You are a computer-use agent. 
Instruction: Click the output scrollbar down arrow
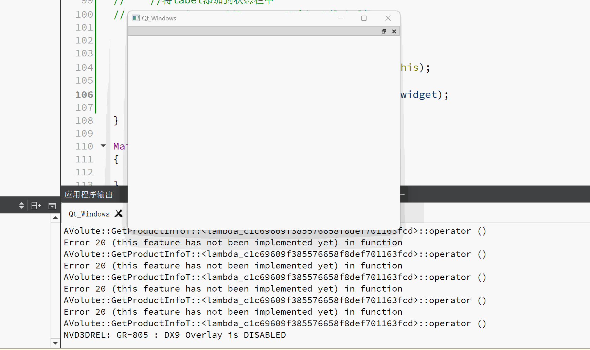55,343
